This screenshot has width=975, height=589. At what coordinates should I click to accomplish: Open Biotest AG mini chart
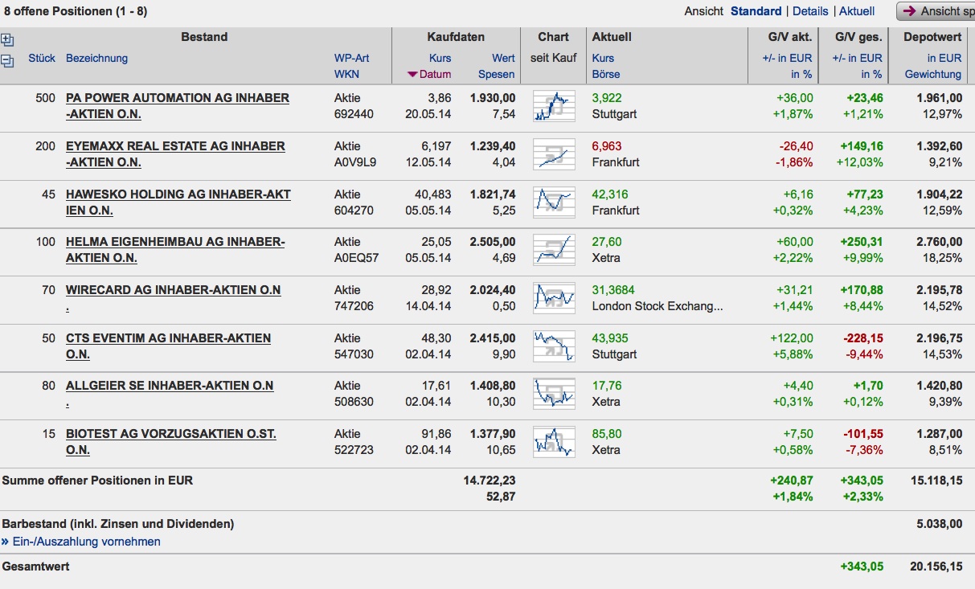point(555,442)
